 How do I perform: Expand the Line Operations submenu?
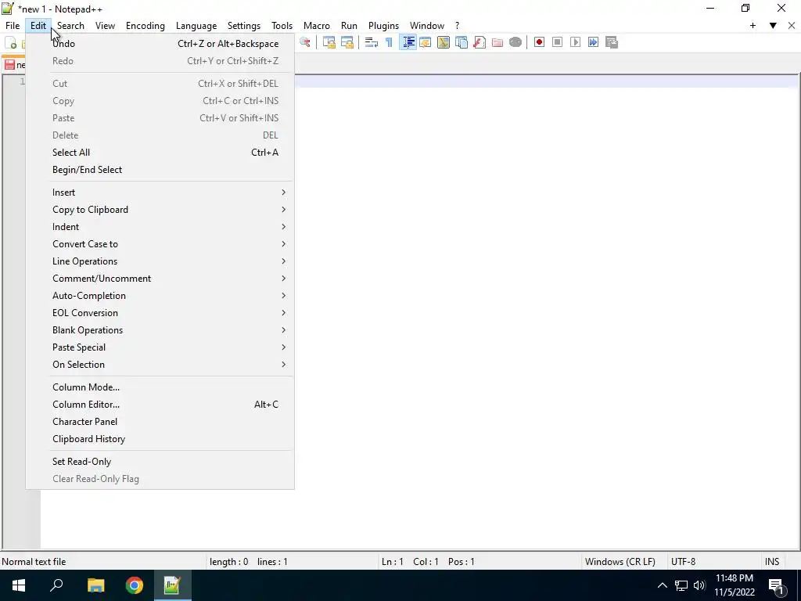pos(160,261)
